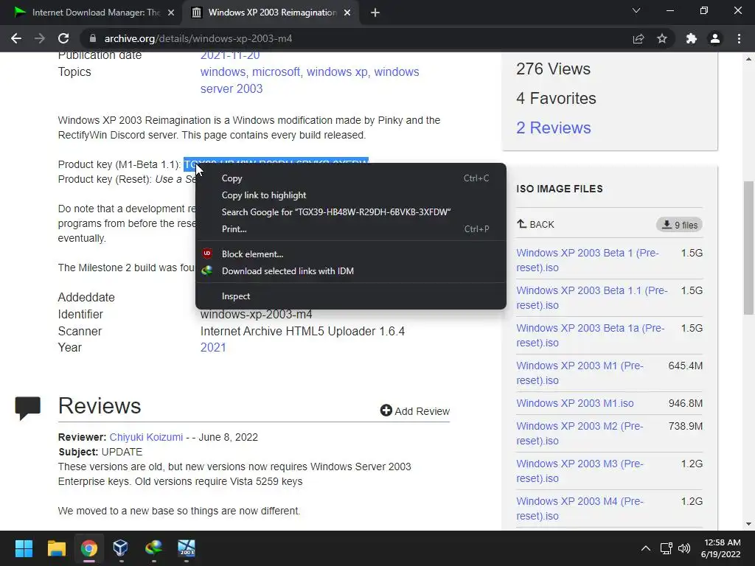Screen dimensions: 755x566
Task: Open Windows XP 2003 Beta 1a (Pre-reset).iso
Action: coord(591,335)
